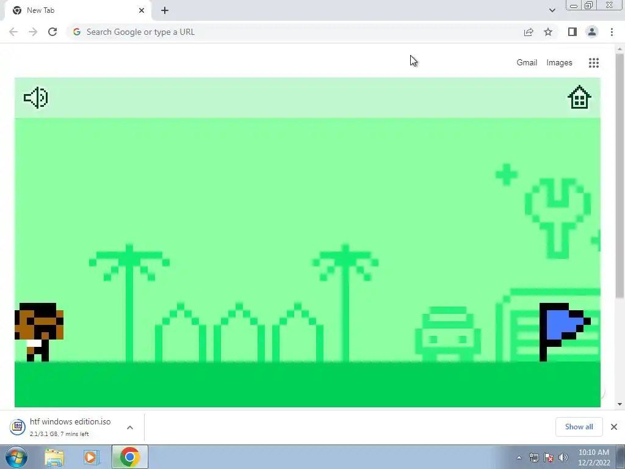Click Chrome taskbar icon
The height and width of the screenshot is (469, 625).
(129, 457)
